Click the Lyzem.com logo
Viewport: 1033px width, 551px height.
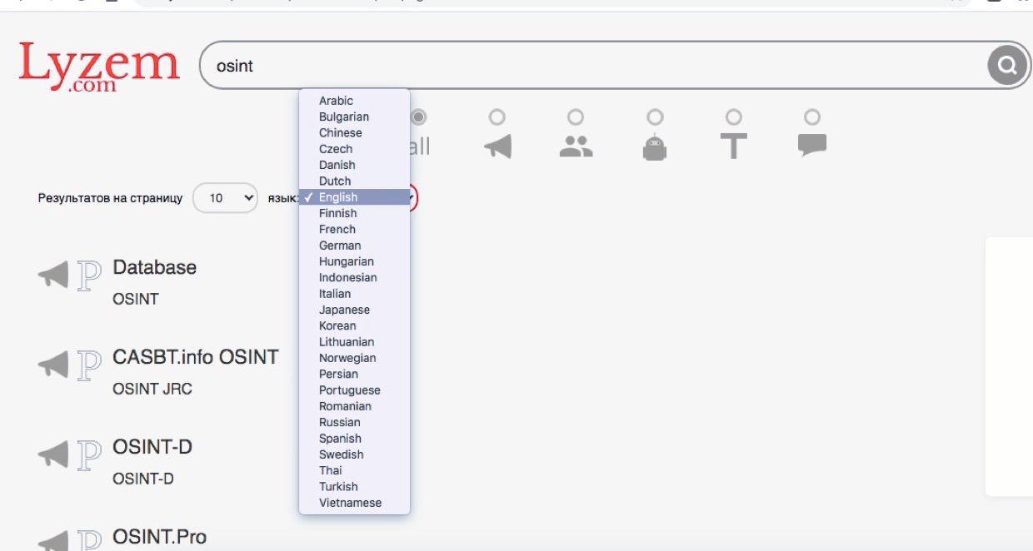99,65
